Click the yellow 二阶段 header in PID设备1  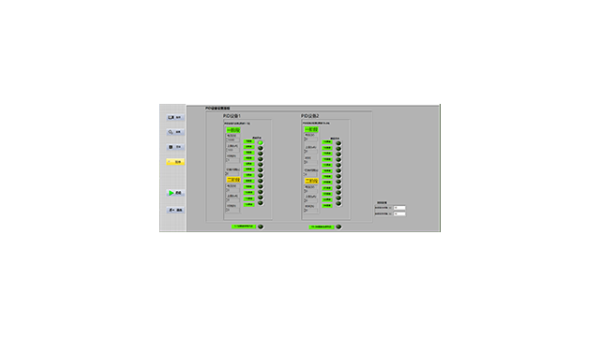pyautogui.click(x=233, y=180)
